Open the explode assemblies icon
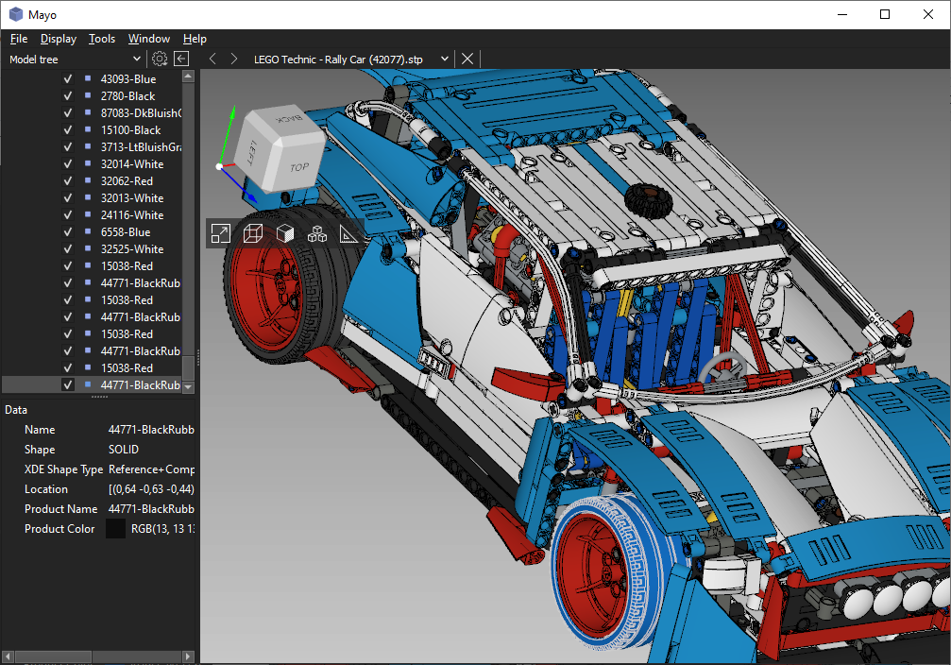951x665 pixels. tap(317, 233)
